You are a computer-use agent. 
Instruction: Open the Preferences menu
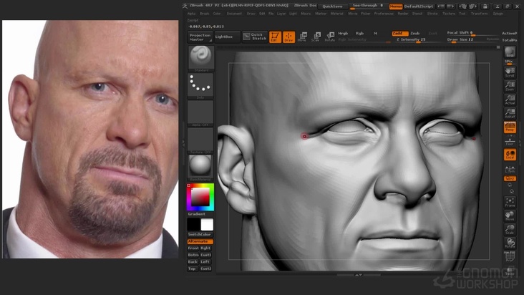click(384, 13)
